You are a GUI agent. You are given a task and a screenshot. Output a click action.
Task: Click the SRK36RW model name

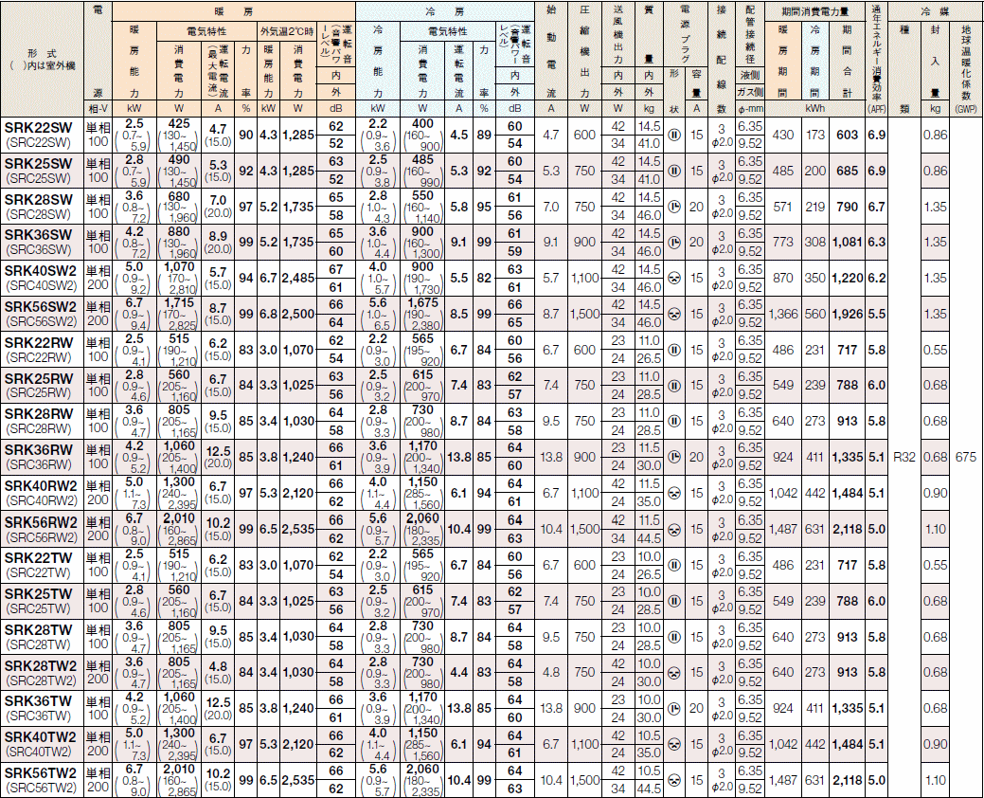coord(39,450)
